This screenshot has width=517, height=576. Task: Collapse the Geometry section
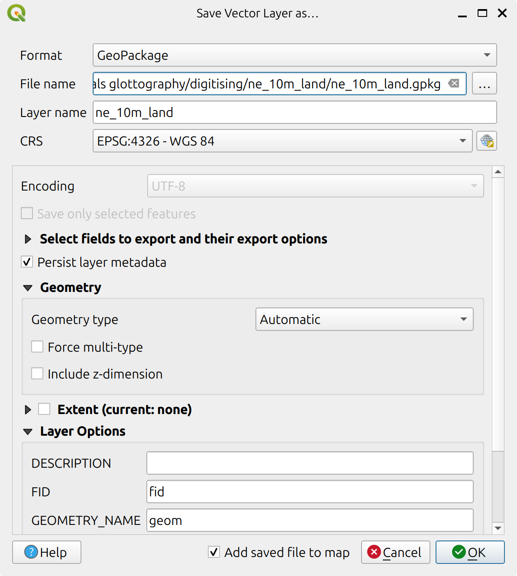pos(28,288)
